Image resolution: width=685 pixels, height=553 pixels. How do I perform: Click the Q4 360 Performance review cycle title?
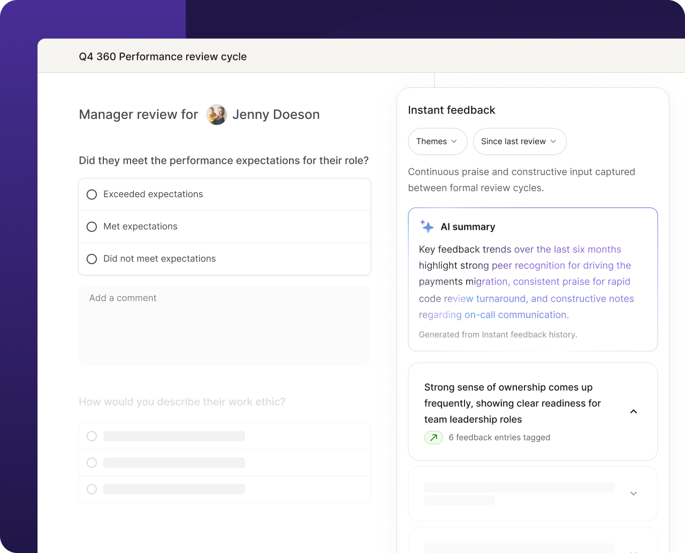(x=163, y=57)
